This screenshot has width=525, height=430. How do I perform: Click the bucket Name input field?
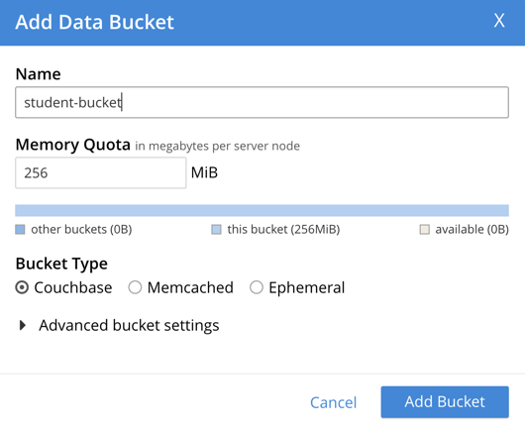tap(262, 102)
